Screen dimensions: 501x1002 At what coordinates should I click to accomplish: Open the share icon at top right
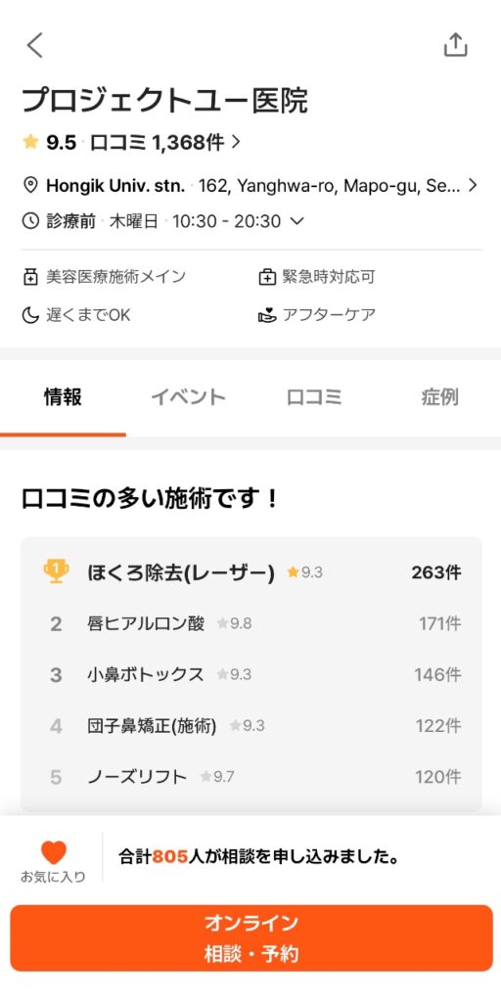click(456, 45)
